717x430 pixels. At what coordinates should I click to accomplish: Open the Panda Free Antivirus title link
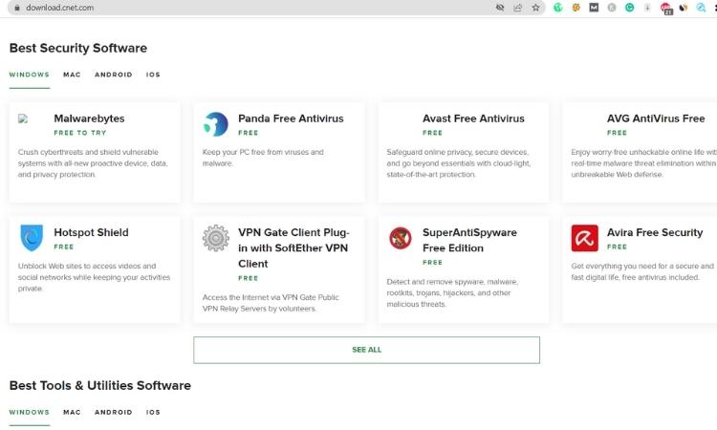pos(291,118)
